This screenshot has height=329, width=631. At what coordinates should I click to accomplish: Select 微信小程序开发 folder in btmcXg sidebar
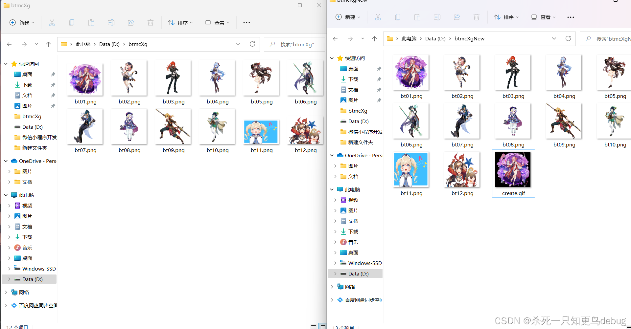point(35,137)
